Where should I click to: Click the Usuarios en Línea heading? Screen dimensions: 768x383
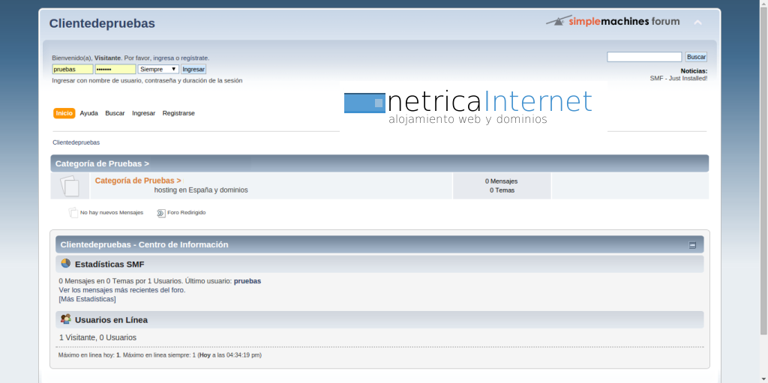(111, 320)
